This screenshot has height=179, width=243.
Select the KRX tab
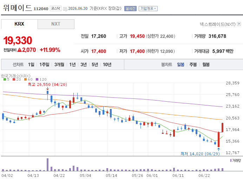tap(19, 24)
